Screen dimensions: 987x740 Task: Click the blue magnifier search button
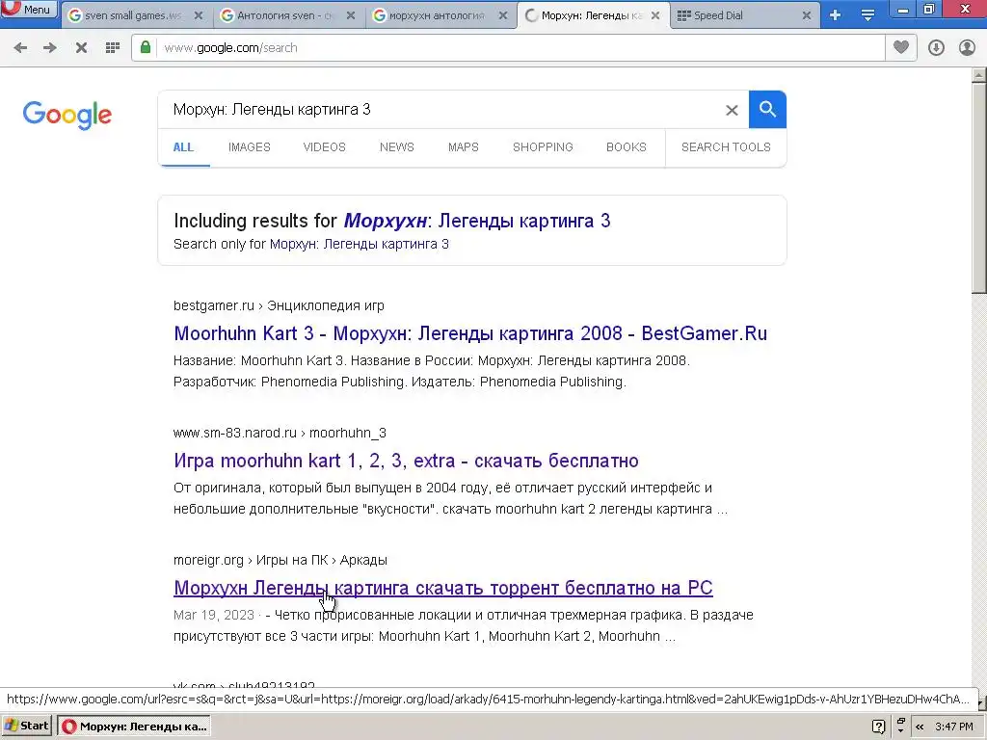pos(767,110)
